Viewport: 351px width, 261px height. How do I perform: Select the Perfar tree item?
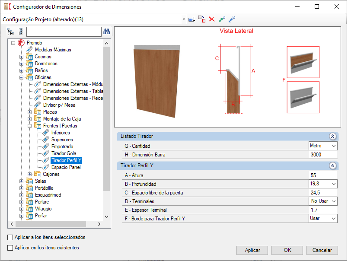tap(41, 216)
